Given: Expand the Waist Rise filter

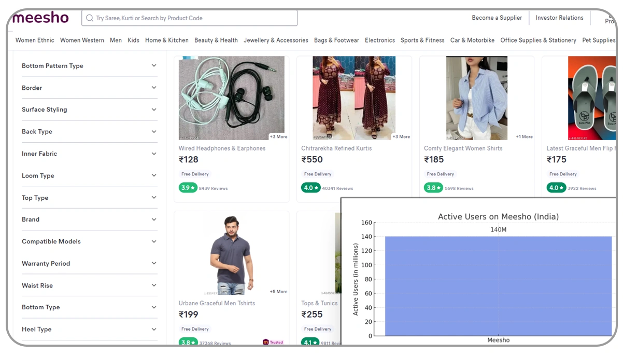Looking at the screenshot, I should click(x=88, y=285).
